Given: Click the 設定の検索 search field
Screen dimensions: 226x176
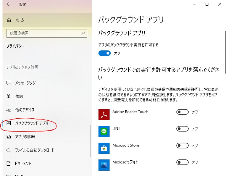Looking at the screenshot, I should pyautogui.click(x=47, y=34).
